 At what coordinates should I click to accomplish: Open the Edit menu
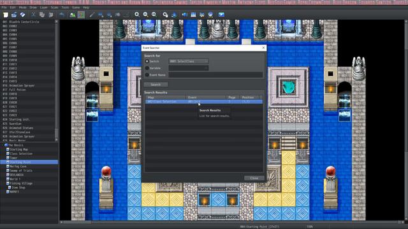click(13, 8)
